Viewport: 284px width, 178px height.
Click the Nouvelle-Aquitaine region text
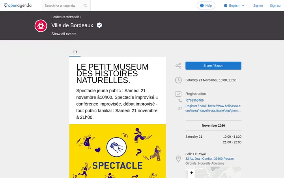coord(211,163)
